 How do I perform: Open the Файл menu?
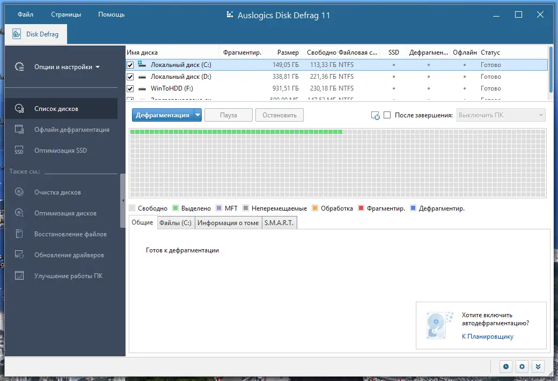pyautogui.click(x=25, y=14)
